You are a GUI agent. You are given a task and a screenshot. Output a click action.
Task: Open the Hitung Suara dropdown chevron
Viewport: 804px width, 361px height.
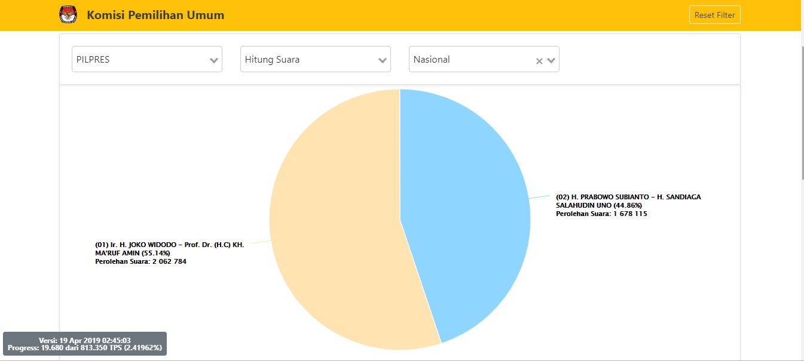383,60
